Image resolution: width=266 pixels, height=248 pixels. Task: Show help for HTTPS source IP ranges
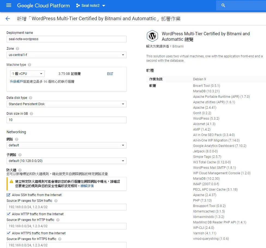tap(60, 239)
